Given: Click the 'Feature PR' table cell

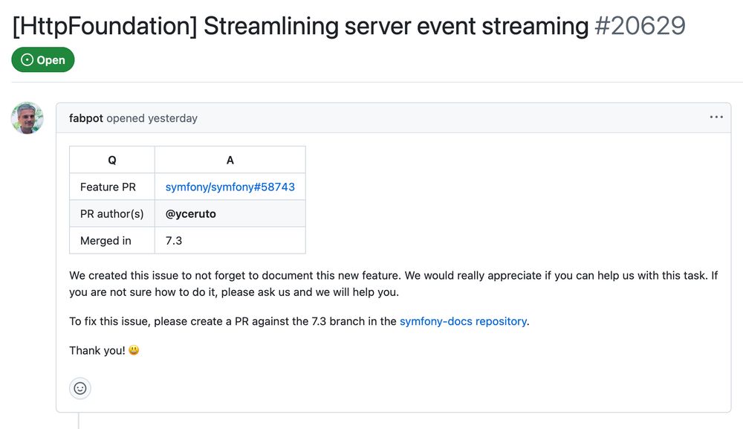Looking at the screenshot, I should pyautogui.click(x=112, y=187).
